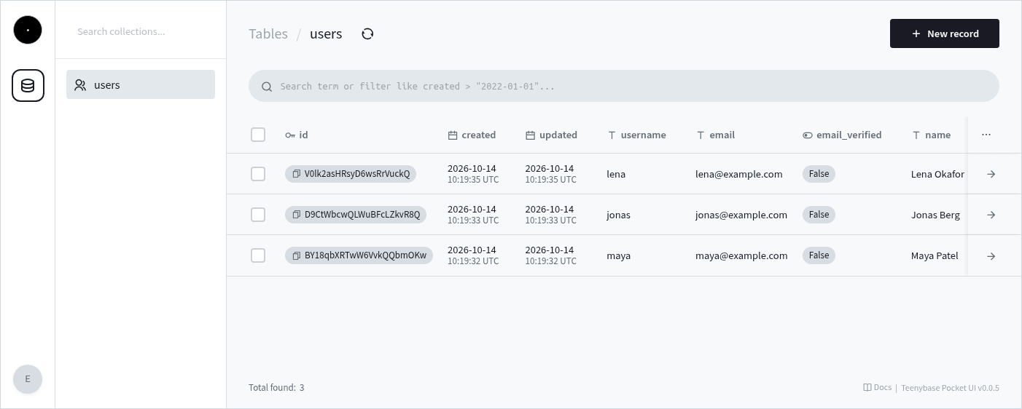The width and height of the screenshot is (1022, 409).
Task: Check the jonas row checkbox
Action: click(258, 215)
